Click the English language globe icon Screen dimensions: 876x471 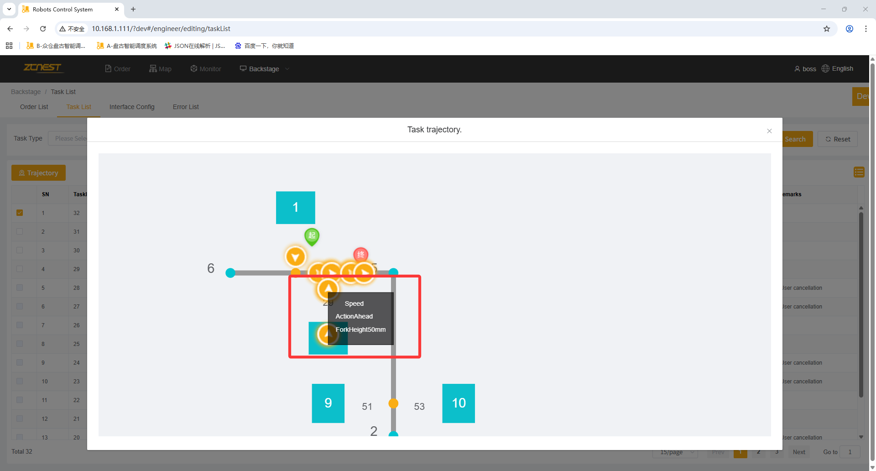(x=825, y=68)
